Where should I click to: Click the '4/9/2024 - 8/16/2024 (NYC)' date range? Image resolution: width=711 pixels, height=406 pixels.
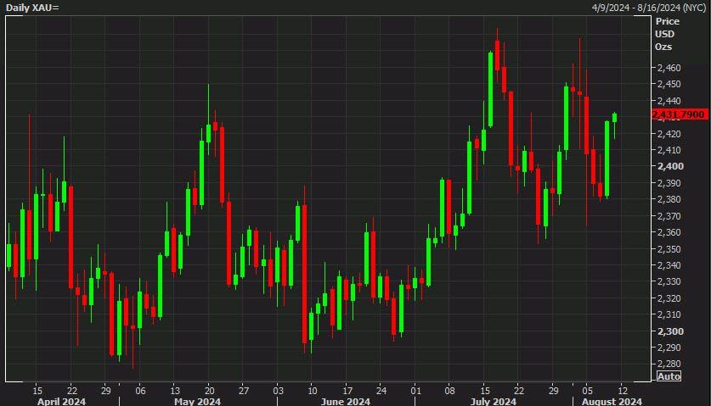[x=649, y=8]
